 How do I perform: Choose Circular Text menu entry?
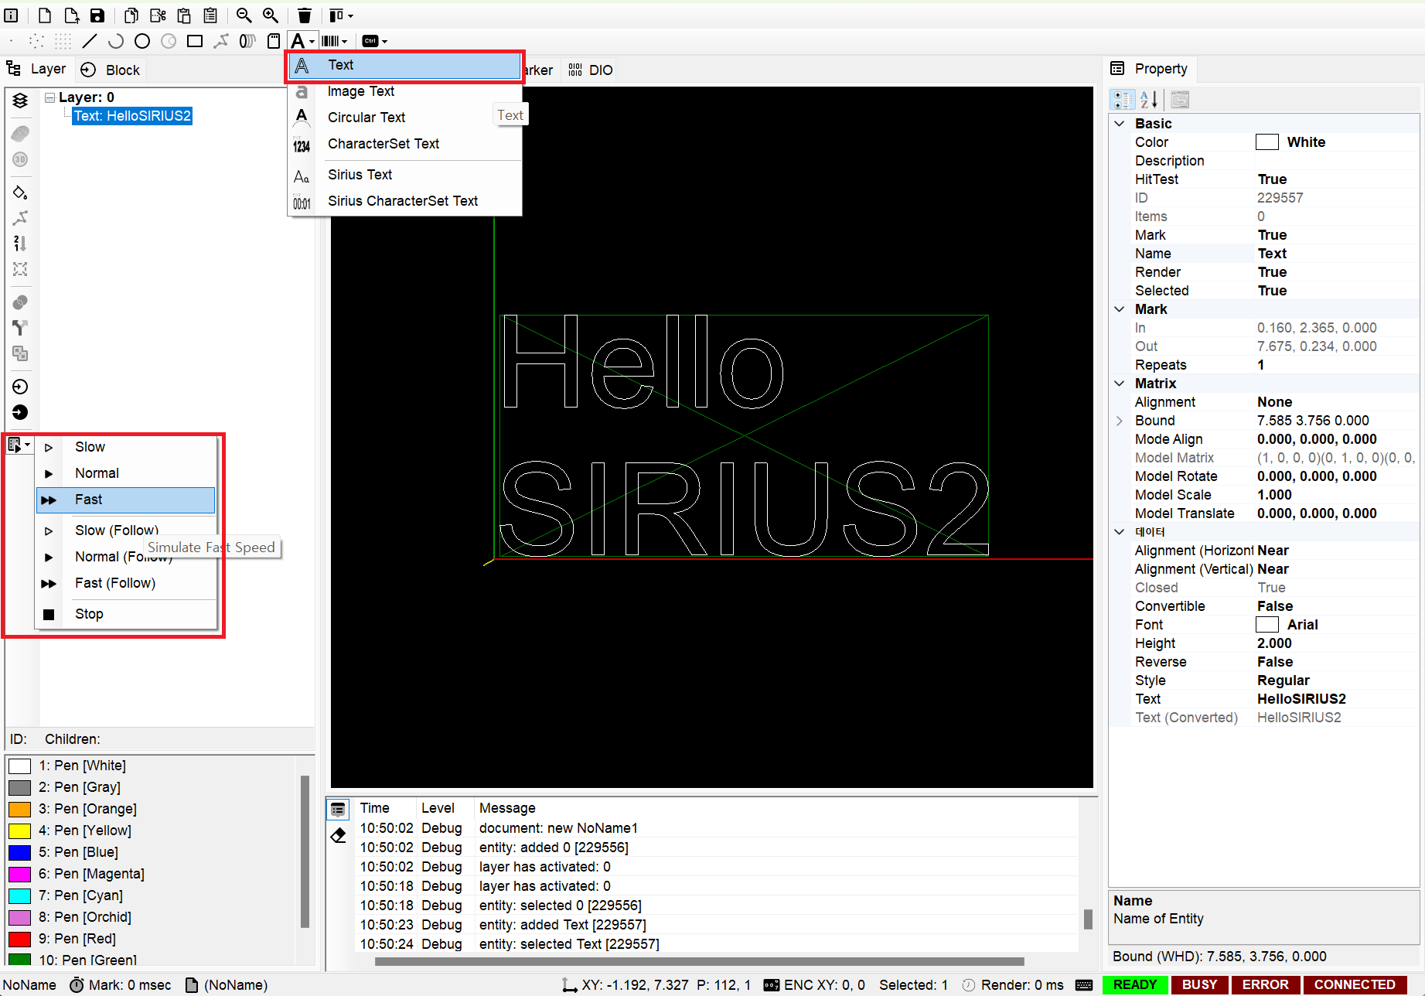(x=405, y=118)
